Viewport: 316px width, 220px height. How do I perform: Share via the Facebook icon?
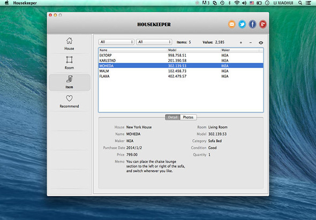(252, 25)
